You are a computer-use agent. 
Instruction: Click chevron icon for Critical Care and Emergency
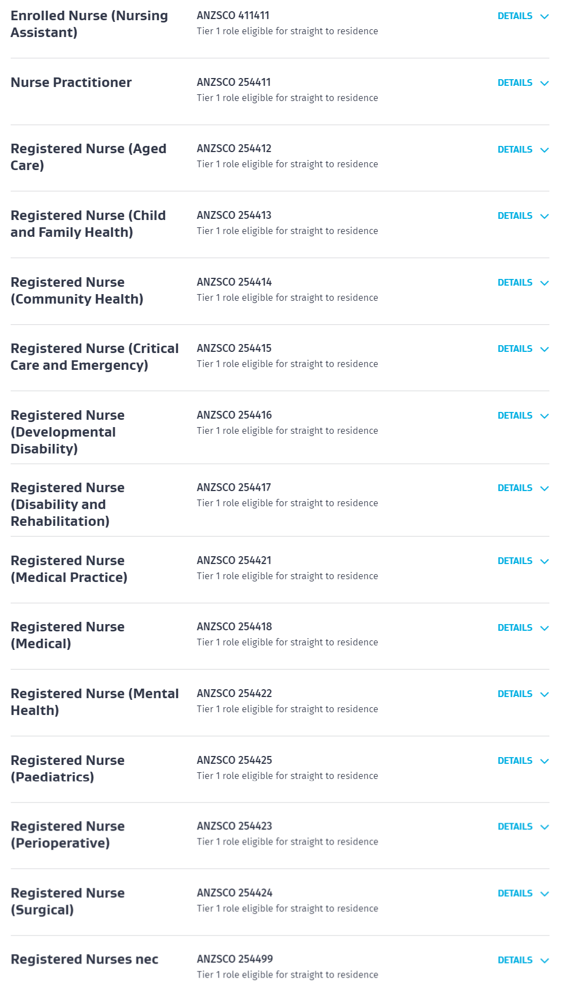(544, 349)
